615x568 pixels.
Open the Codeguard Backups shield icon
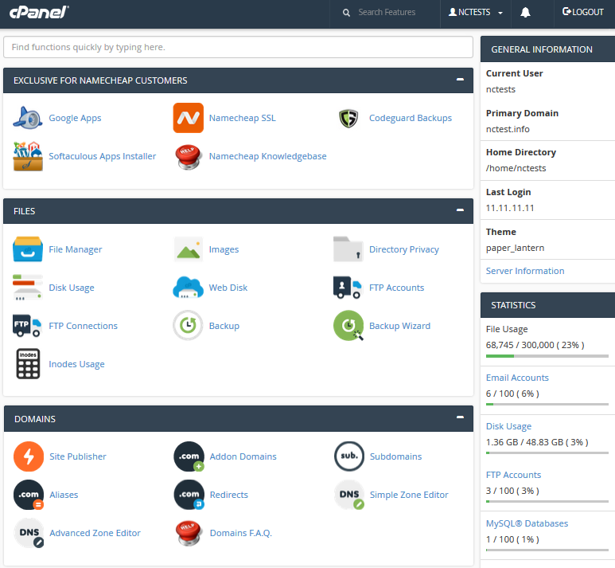348,118
